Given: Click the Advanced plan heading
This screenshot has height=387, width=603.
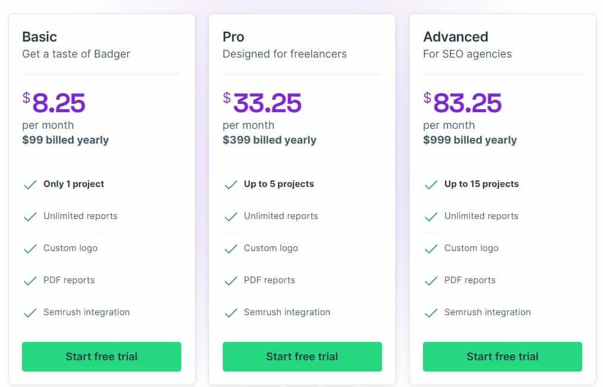Looking at the screenshot, I should [x=455, y=37].
